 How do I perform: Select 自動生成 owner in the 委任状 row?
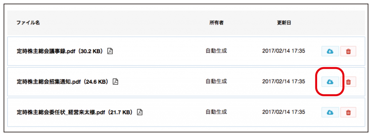click(217, 112)
